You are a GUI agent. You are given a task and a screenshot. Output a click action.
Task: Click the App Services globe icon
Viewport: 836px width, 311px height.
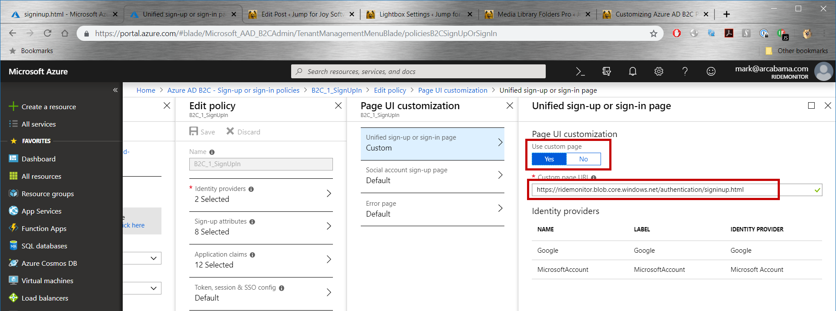(13, 211)
